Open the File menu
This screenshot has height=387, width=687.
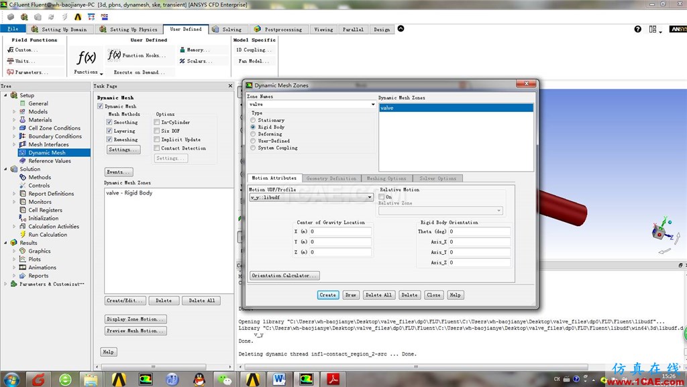13,29
